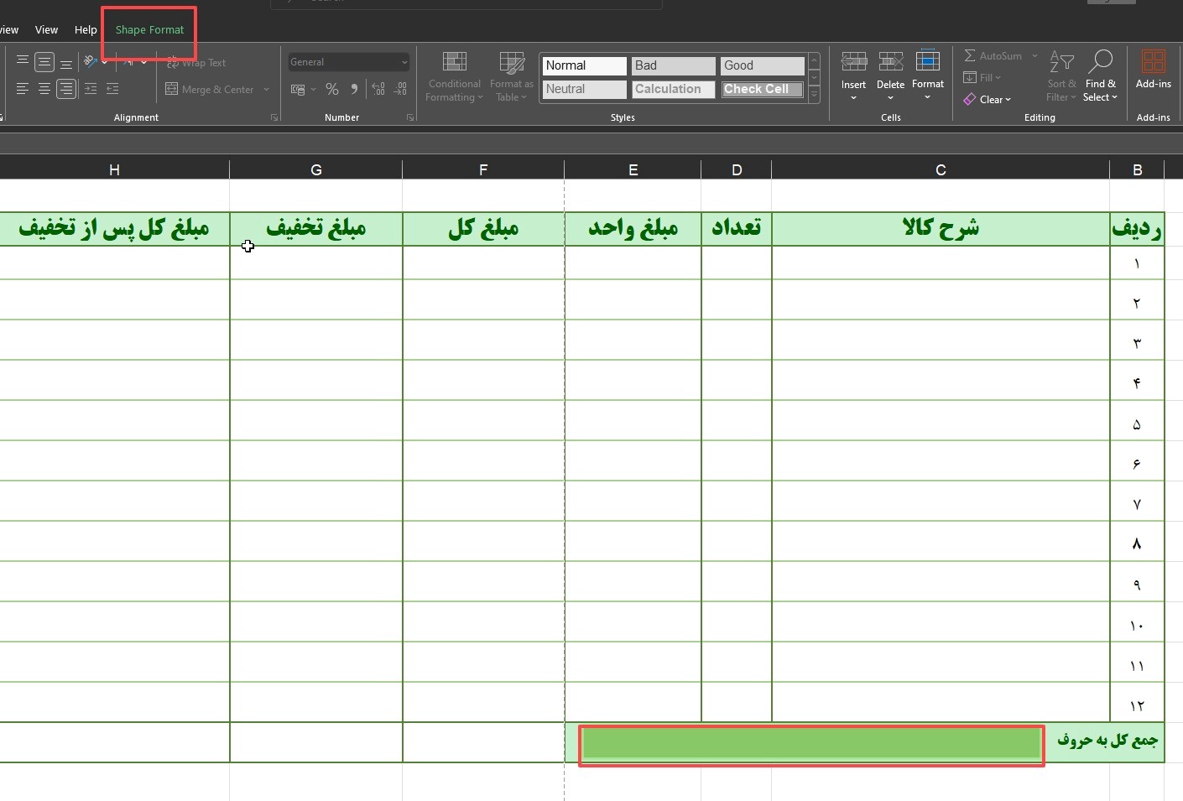Launch the Alignment settings dialog
The height and width of the screenshot is (801, 1183).
(x=274, y=117)
